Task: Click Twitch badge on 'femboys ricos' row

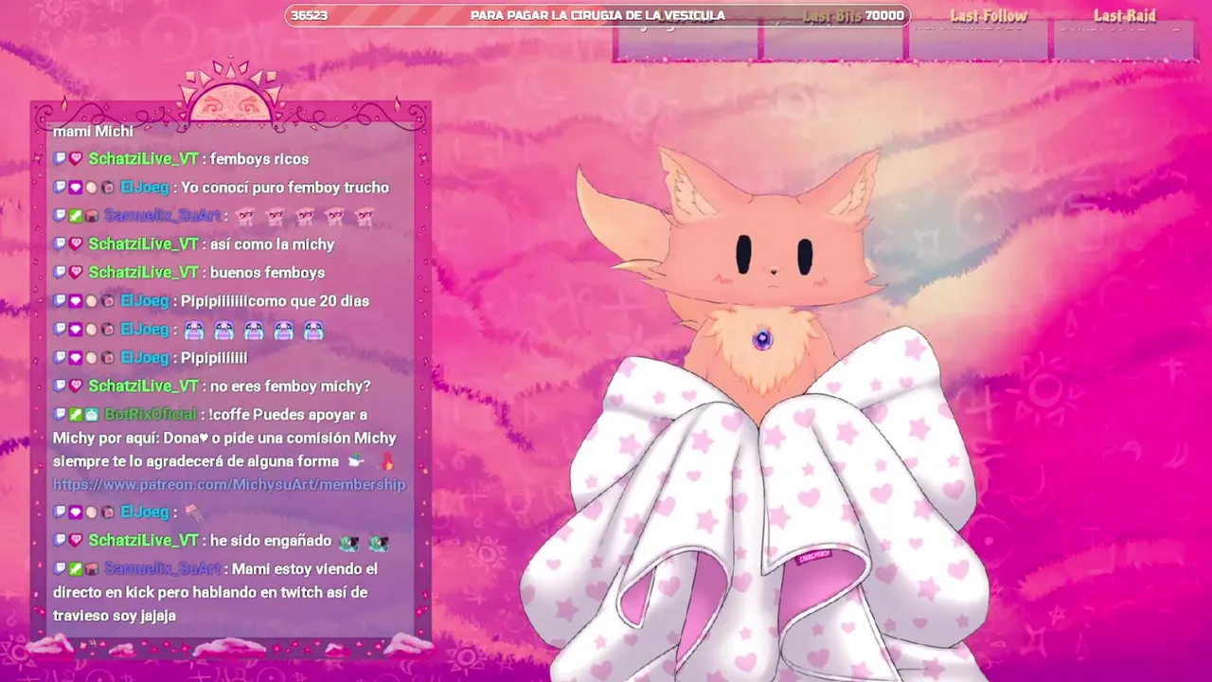Action: (x=60, y=159)
